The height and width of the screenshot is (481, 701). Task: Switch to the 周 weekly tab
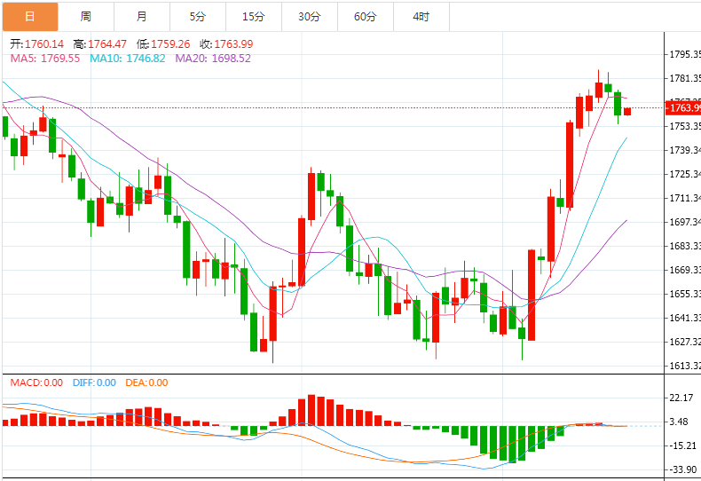86,17
